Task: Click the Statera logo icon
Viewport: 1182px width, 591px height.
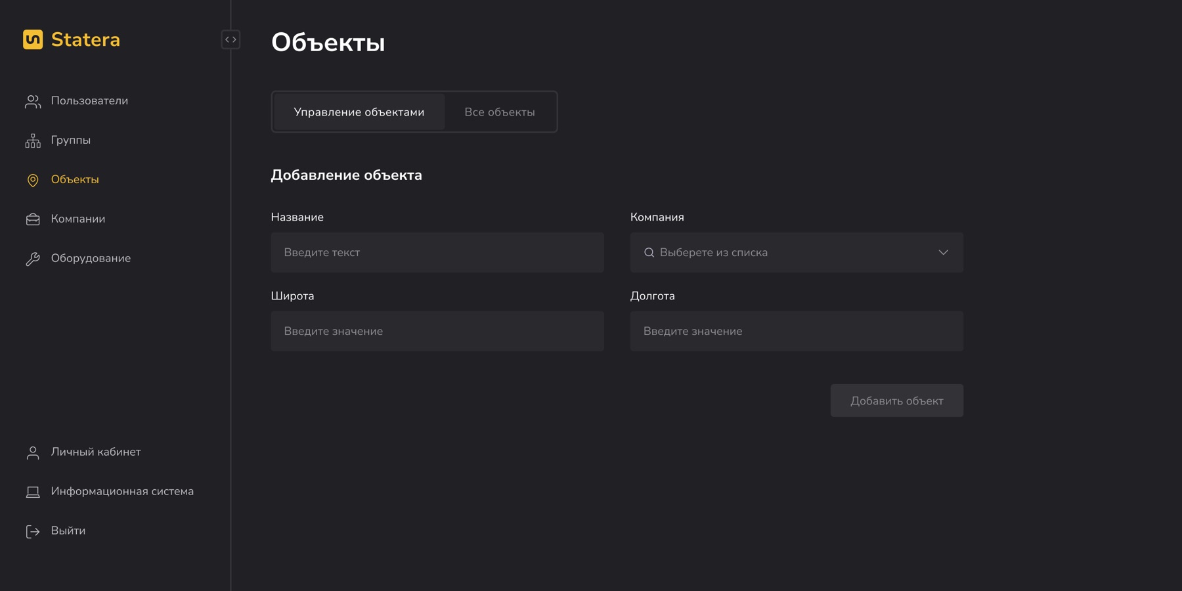Action: (33, 39)
